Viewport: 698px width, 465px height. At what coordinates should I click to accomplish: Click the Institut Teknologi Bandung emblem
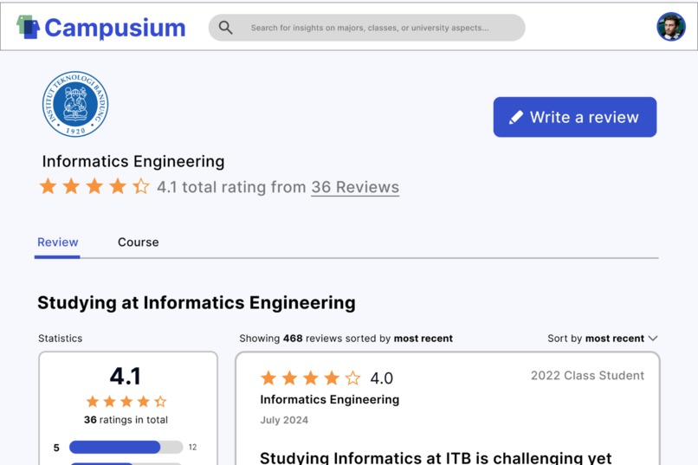pos(75,104)
